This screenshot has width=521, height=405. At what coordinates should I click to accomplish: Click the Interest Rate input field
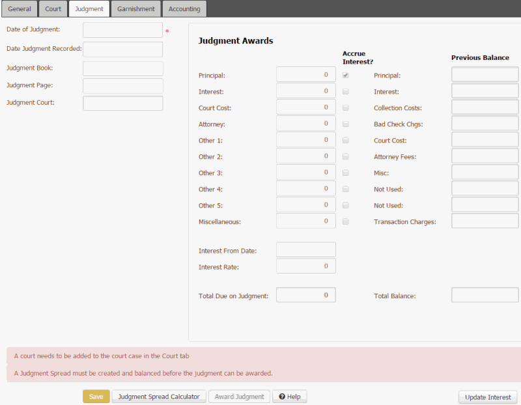[x=306, y=266]
